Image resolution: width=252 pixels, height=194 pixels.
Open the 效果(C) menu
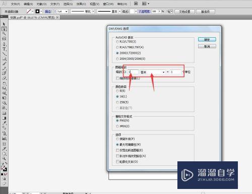point(81,4)
